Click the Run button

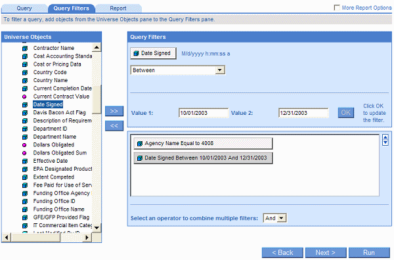pos(369,253)
